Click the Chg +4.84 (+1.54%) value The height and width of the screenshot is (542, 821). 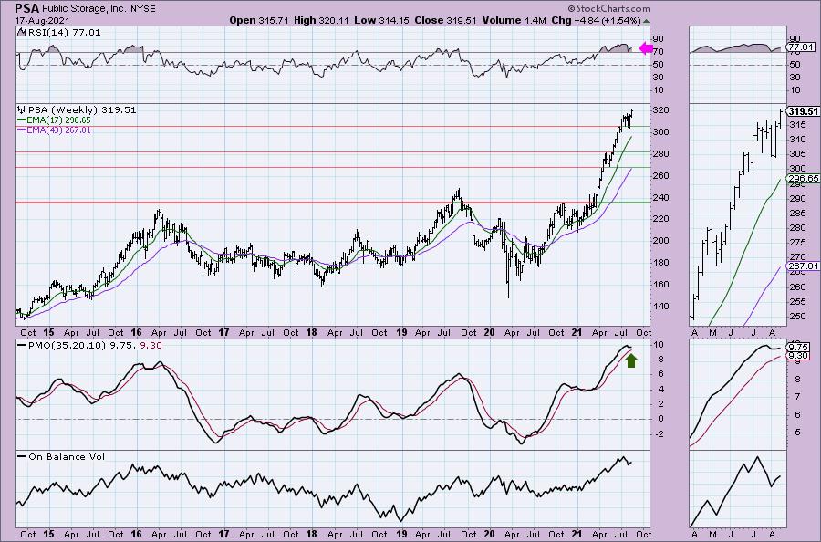pyautogui.click(x=597, y=20)
